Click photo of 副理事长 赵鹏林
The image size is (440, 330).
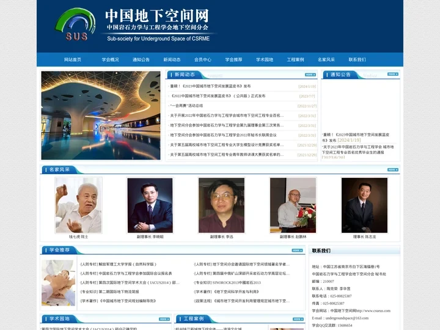click(x=293, y=205)
